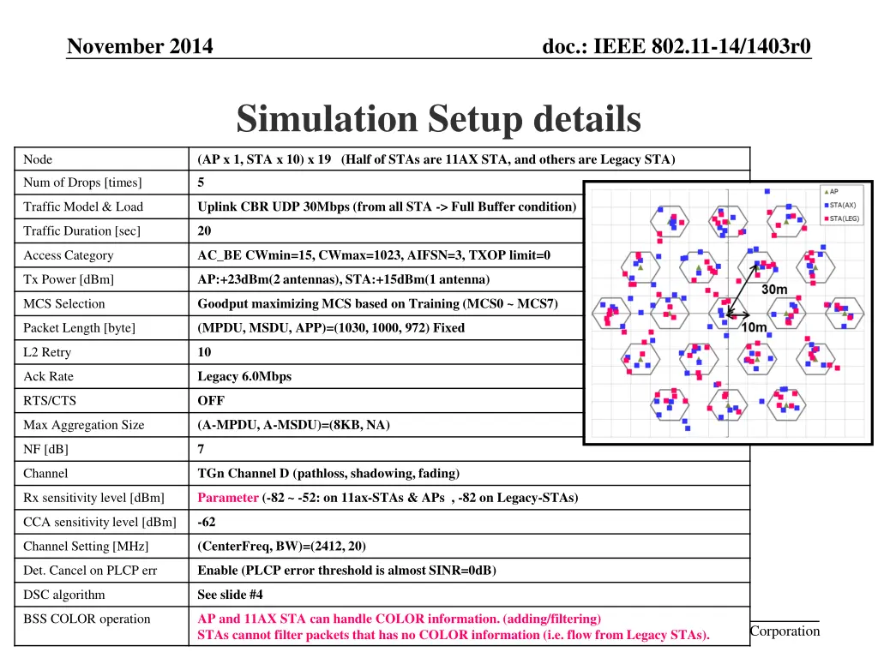Select 'CCA sensitivity level [dBm]' label
The width and height of the screenshot is (878, 658).
(x=99, y=522)
